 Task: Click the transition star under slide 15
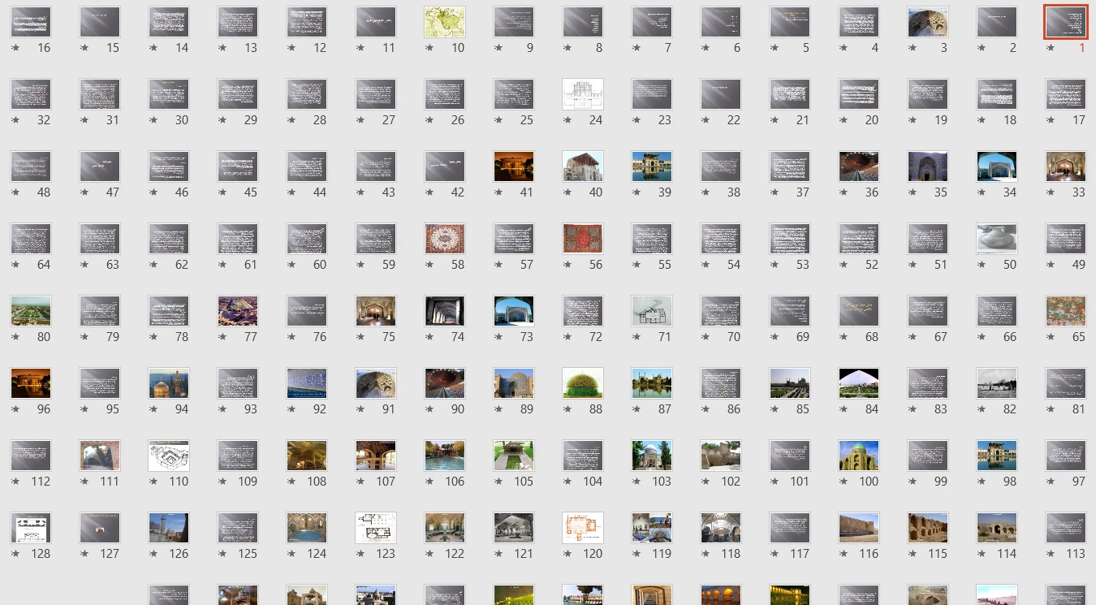[x=84, y=48]
